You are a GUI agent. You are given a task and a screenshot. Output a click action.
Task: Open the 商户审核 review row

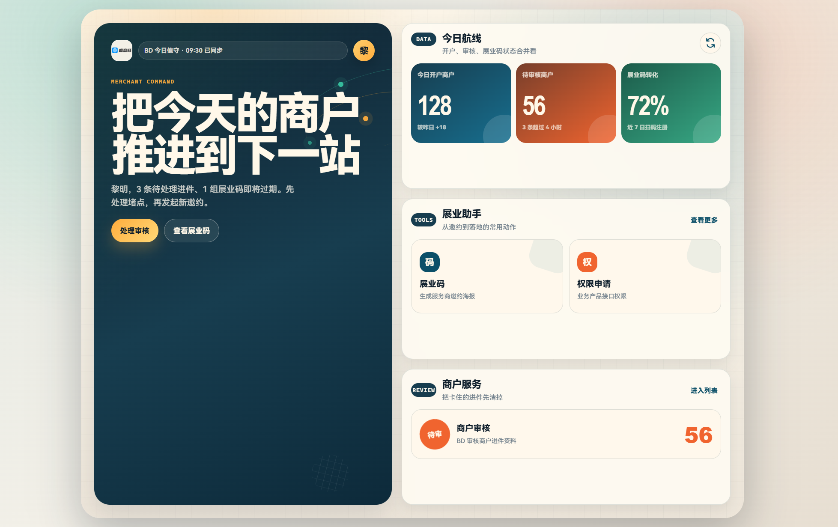566,434
